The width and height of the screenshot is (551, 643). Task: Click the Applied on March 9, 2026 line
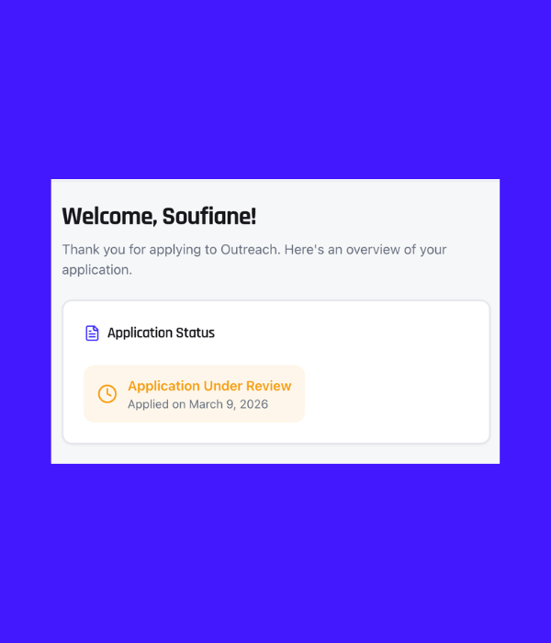[x=197, y=404]
